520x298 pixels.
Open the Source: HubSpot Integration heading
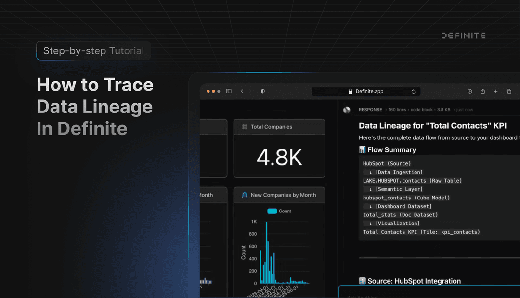tap(410, 281)
